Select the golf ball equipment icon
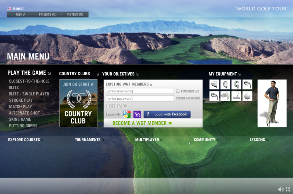 point(248,96)
